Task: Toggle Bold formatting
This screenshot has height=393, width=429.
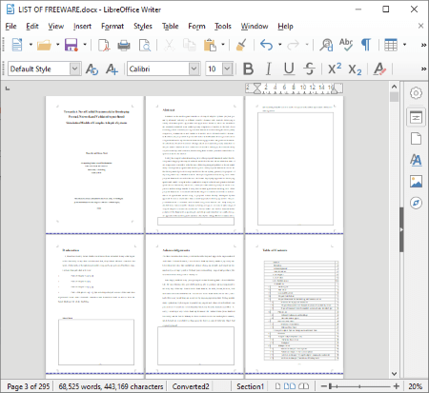Action: [x=248, y=69]
